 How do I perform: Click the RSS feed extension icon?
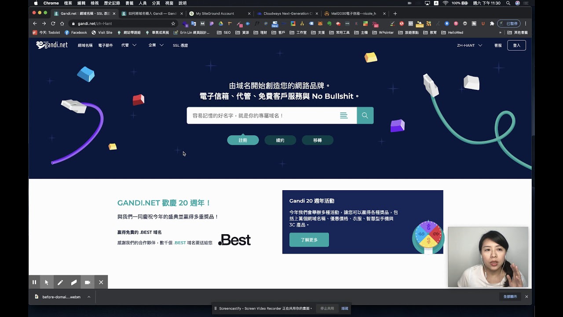(429, 23)
